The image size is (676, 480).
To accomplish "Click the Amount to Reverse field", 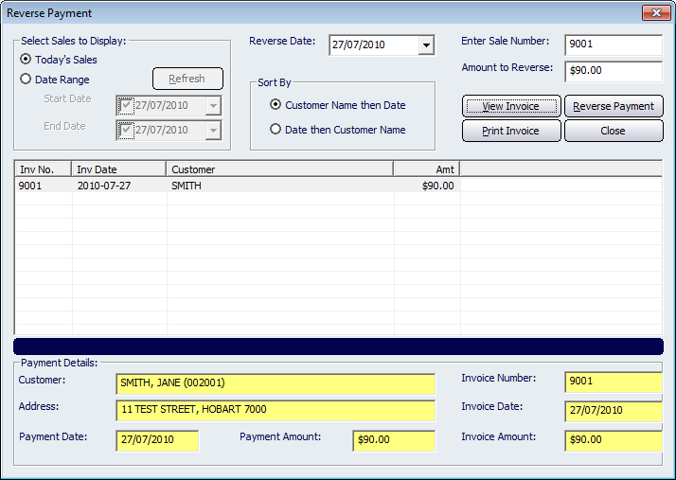I will pyautogui.click(x=614, y=71).
